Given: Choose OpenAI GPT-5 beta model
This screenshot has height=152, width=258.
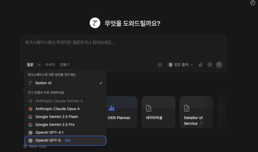Looking at the screenshot, I should tap(65, 141).
